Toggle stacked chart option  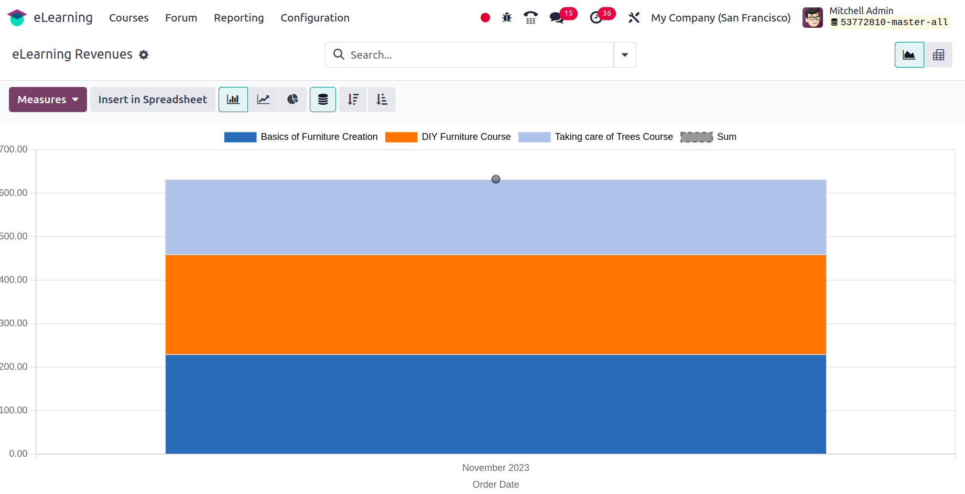point(323,100)
